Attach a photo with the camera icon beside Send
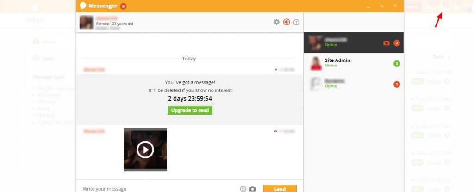This screenshot has height=192, width=474. click(252, 189)
